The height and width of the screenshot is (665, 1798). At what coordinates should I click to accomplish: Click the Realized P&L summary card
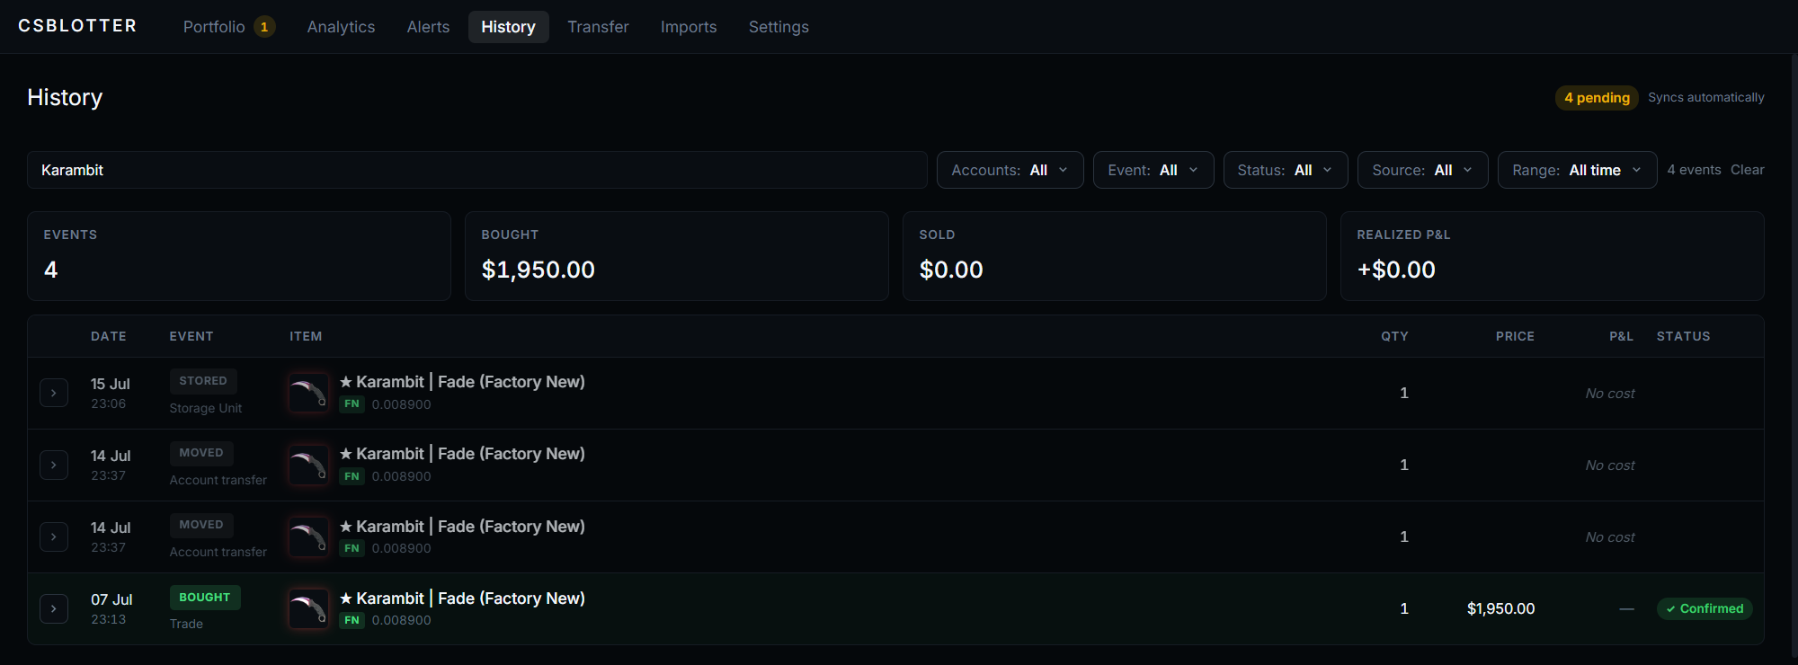[x=1553, y=256]
